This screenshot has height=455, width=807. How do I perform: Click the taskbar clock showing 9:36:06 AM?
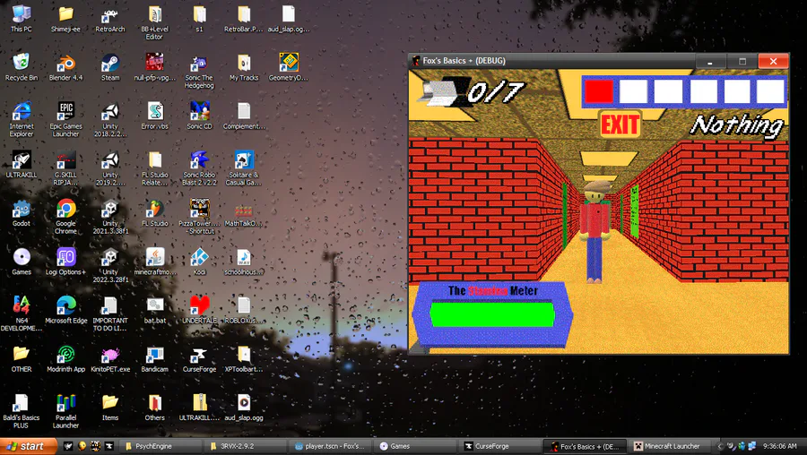point(780,446)
